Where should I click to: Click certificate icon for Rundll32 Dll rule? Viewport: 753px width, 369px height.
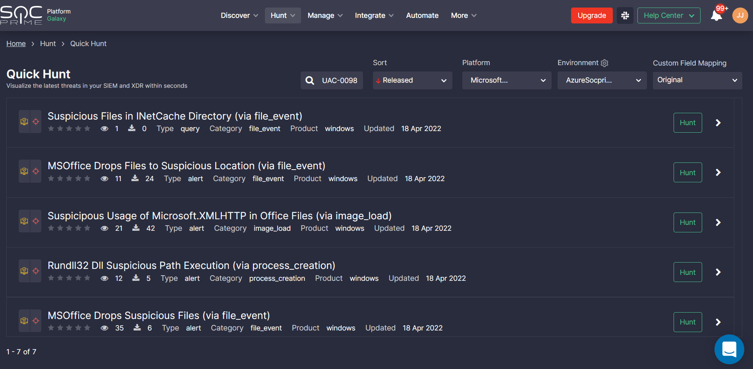coord(24,271)
